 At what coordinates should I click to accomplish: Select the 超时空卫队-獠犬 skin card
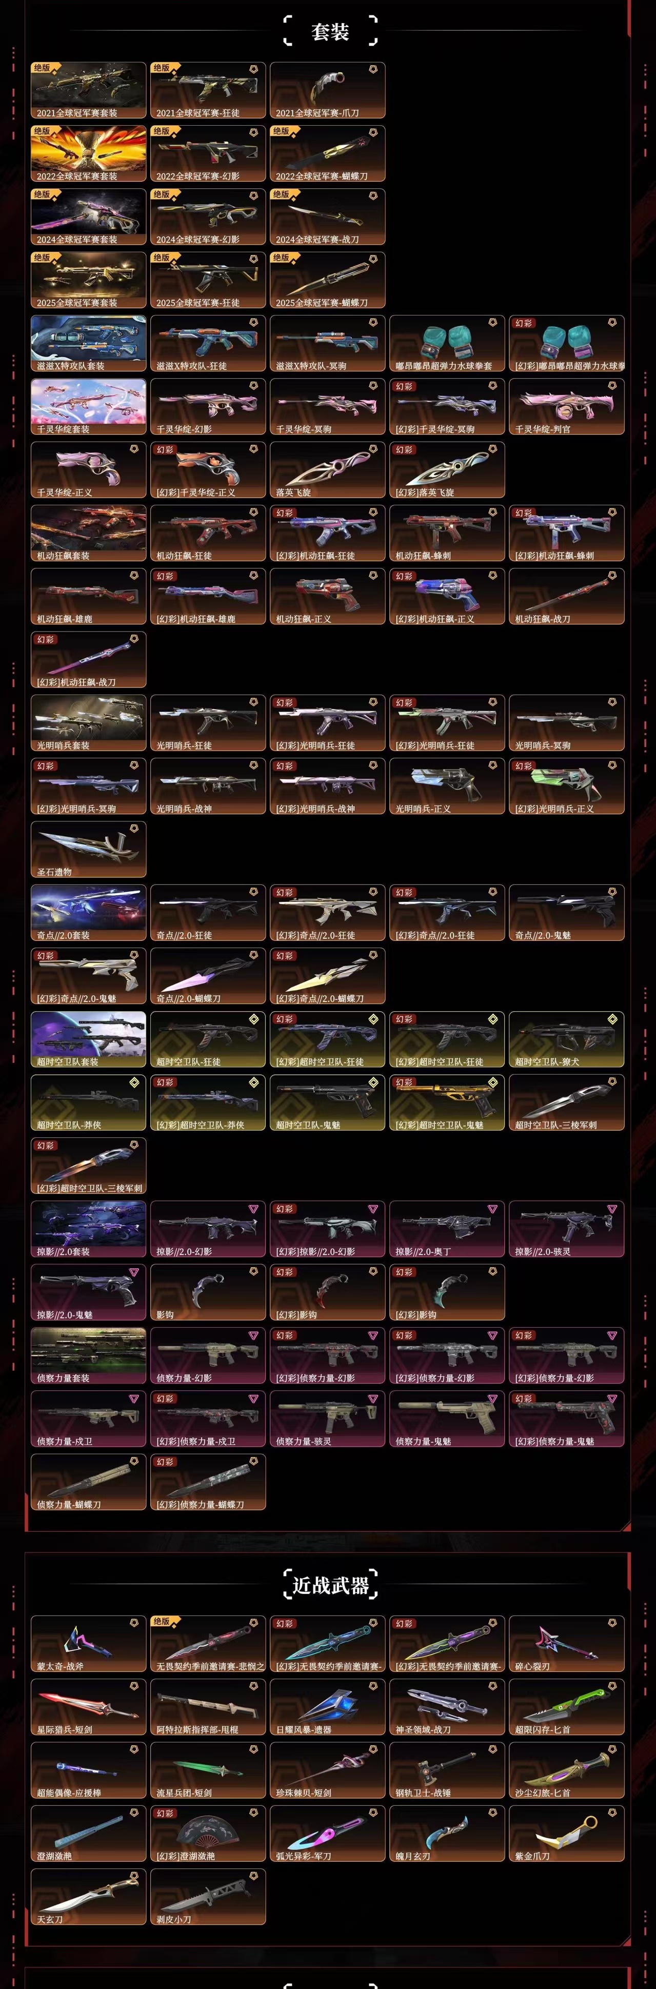[x=566, y=1040]
